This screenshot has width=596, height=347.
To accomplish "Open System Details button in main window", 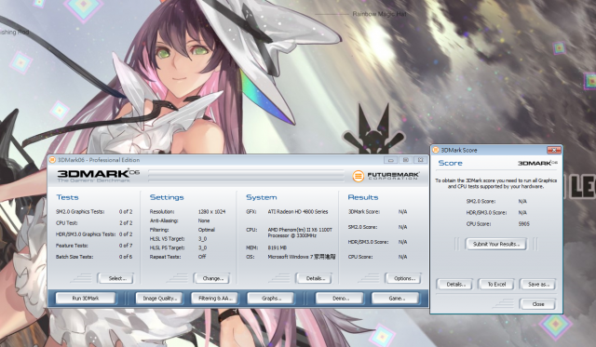I will (314, 278).
